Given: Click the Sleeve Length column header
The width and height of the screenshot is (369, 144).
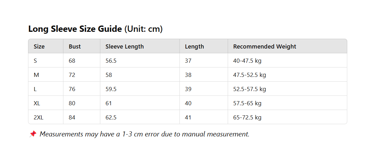Looking at the screenshot, I should click(125, 47).
